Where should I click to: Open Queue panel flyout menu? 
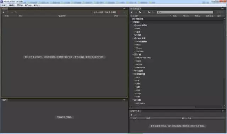pos(124,8)
